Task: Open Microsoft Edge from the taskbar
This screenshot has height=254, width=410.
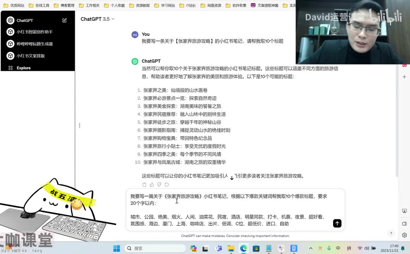Action: click(x=243, y=248)
